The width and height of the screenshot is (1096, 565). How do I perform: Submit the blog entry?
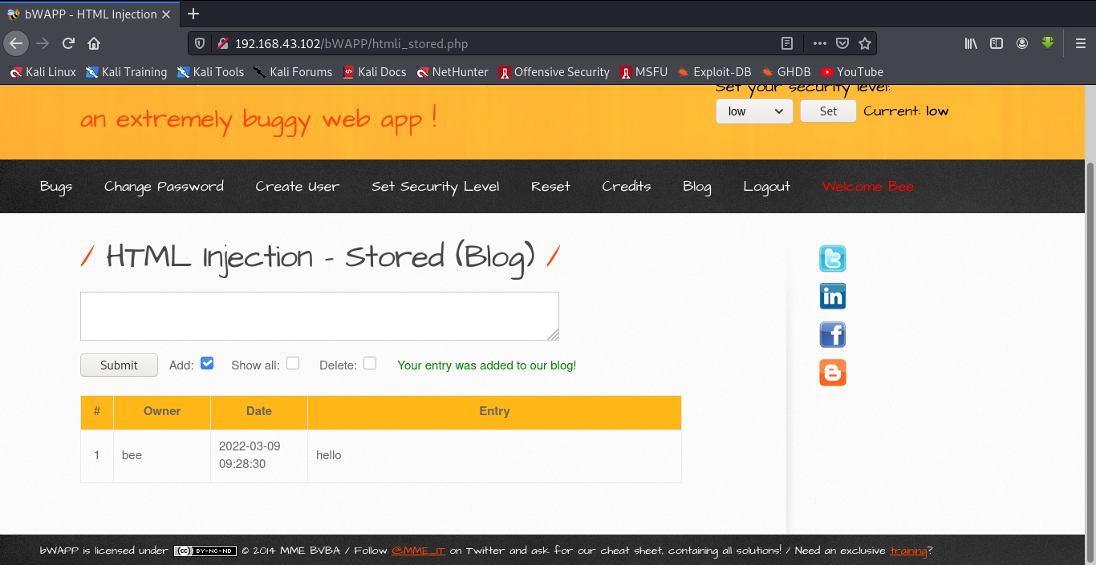[x=119, y=365]
